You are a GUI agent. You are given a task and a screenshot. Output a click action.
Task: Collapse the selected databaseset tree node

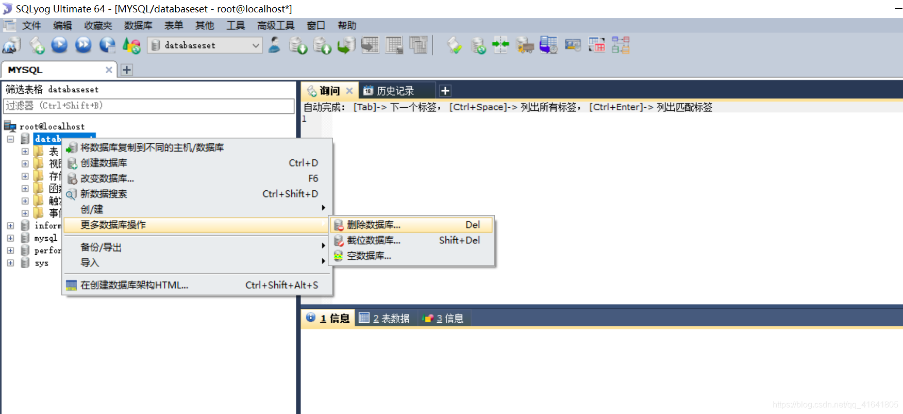[x=10, y=139]
